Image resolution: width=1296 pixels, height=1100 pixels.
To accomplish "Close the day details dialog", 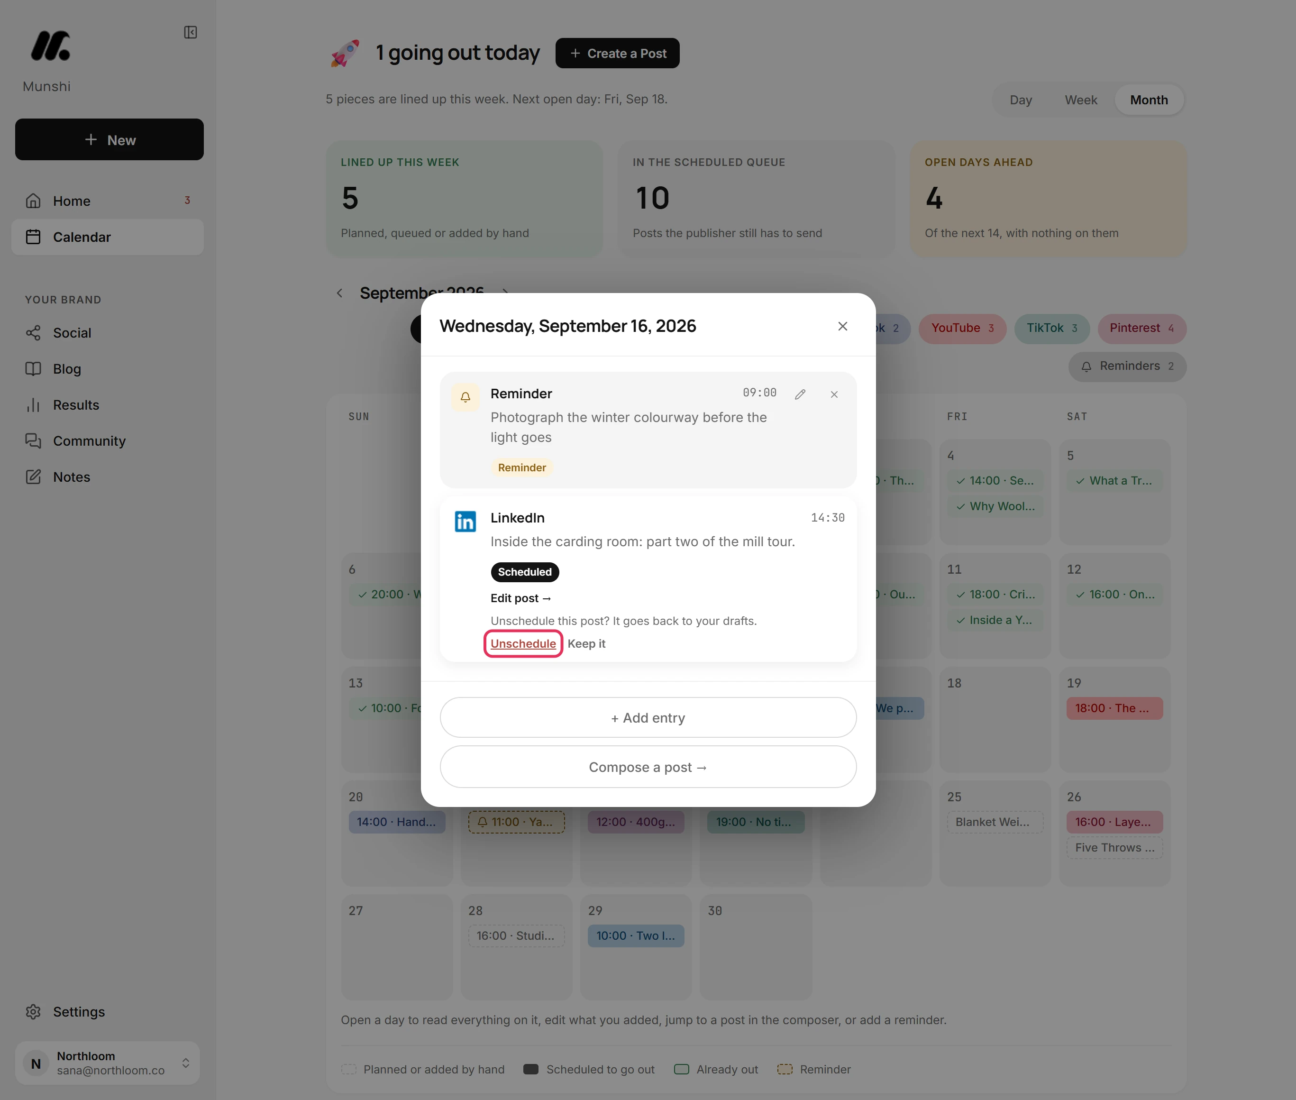I will [x=842, y=327].
